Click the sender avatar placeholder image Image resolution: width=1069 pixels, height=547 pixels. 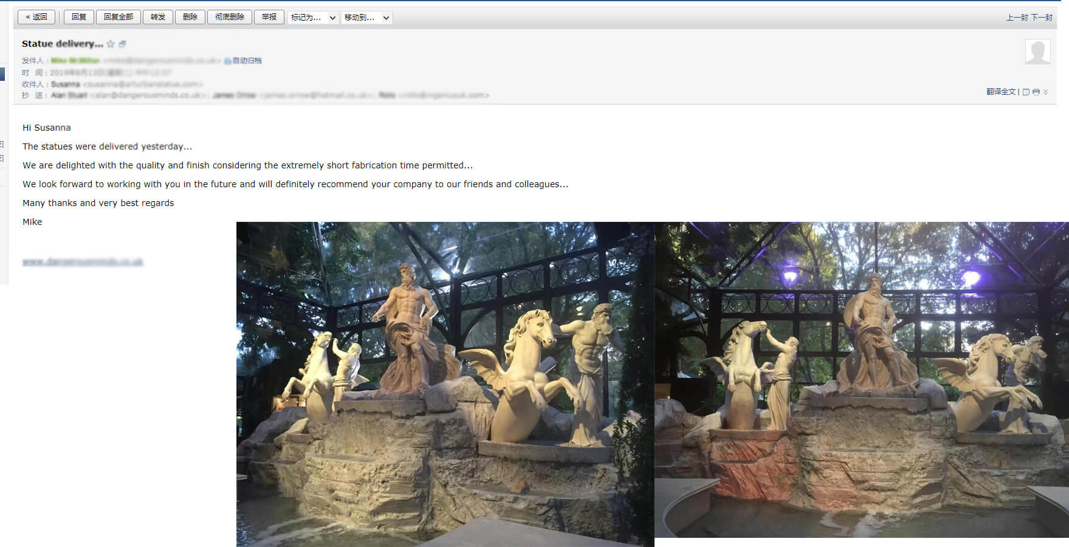[x=1037, y=52]
